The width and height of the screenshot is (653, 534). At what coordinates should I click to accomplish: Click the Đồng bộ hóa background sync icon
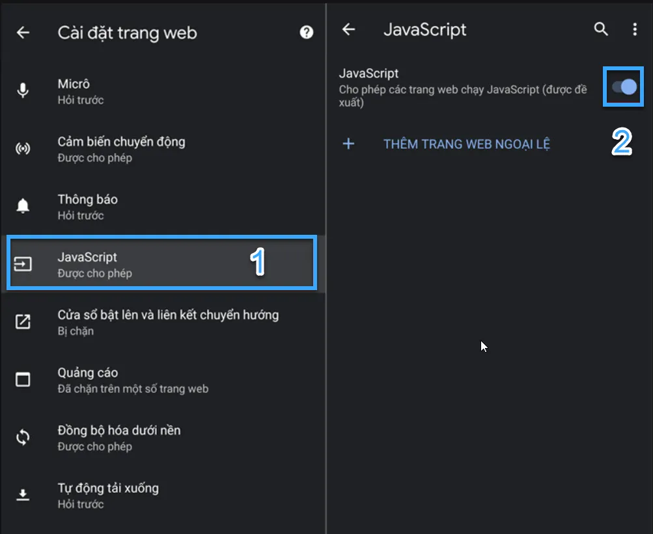tap(23, 437)
